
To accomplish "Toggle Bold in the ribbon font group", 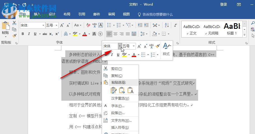I will pos(23,34).
